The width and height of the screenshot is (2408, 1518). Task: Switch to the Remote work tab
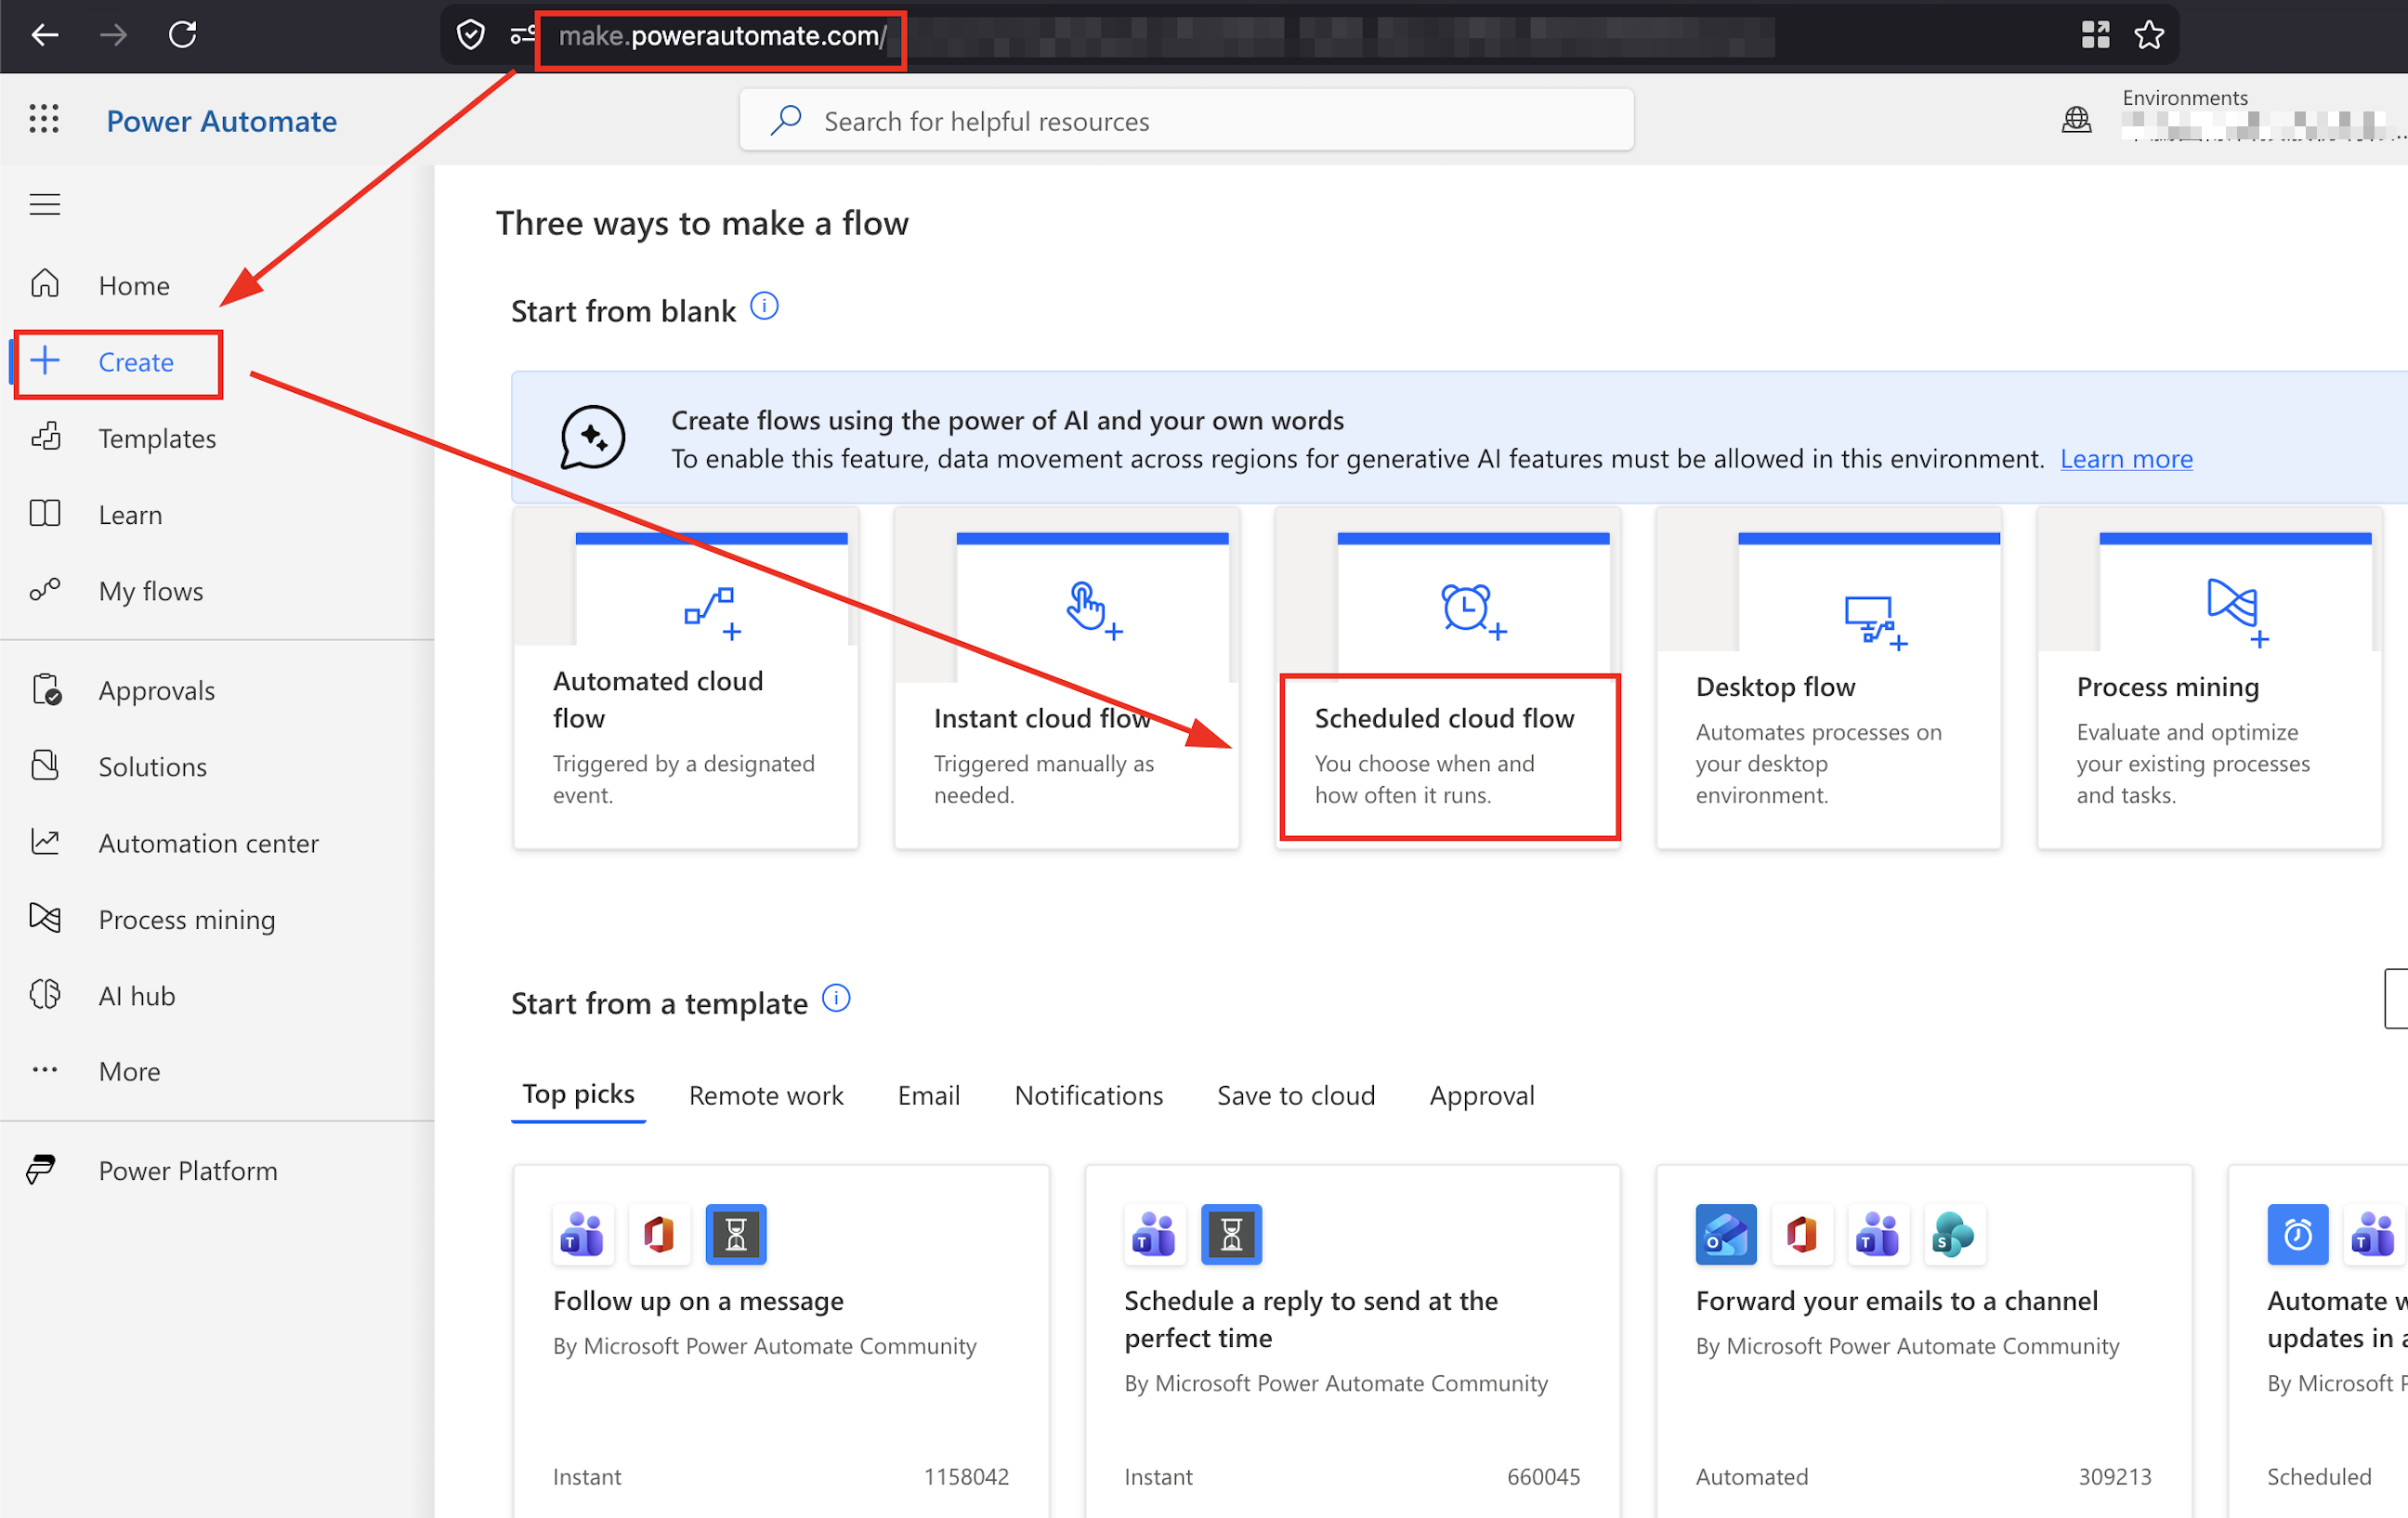(766, 1095)
